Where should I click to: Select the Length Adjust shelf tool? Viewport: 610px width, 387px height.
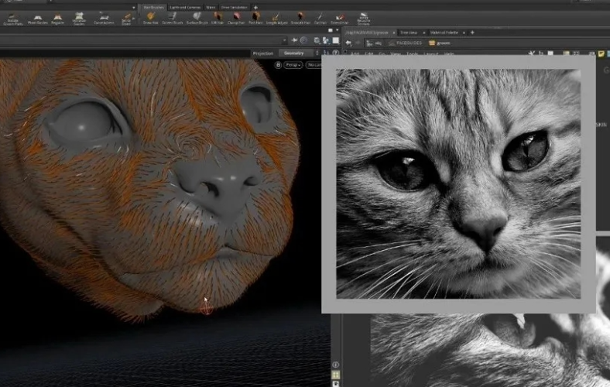[x=277, y=18]
